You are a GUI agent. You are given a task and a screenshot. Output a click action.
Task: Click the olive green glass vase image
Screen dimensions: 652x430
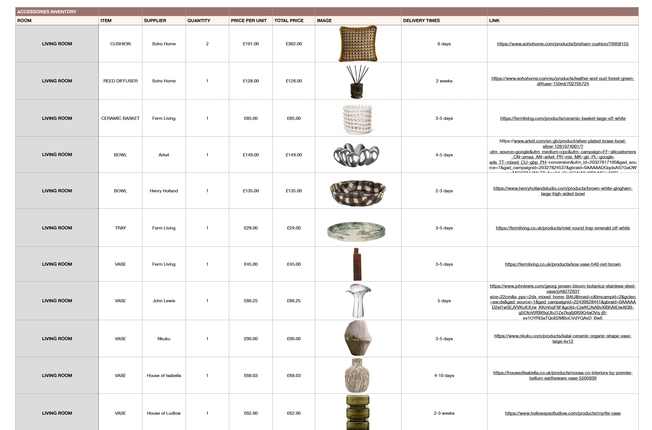pos(357,412)
